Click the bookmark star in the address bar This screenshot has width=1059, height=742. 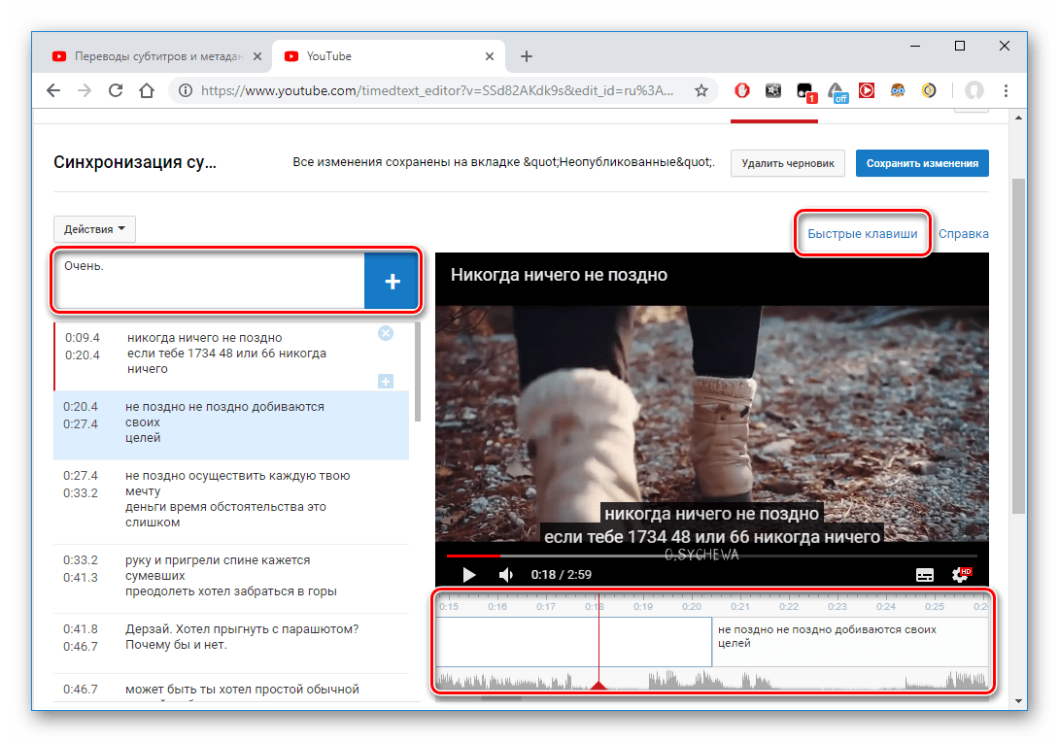[x=700, y=89]
